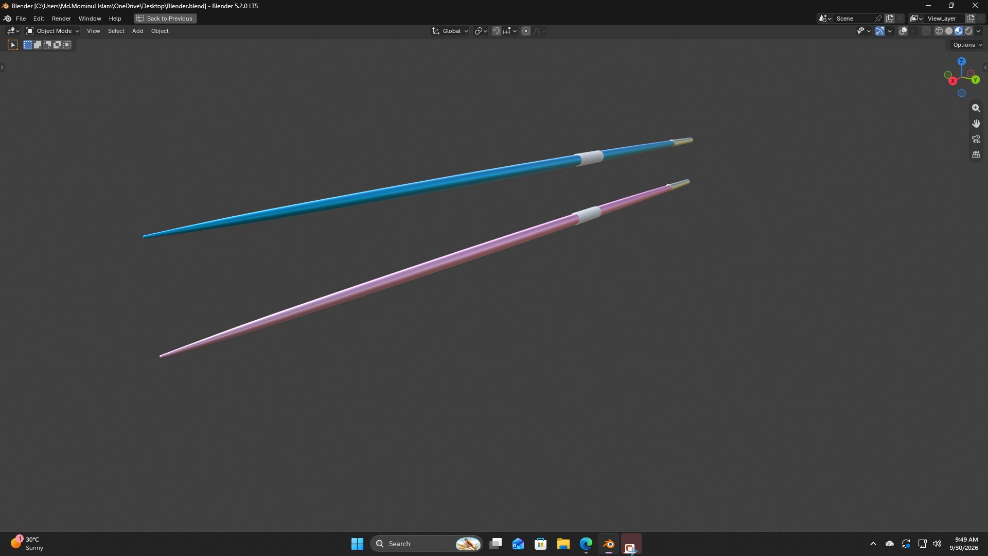Open the Selectability & Visibility dropdown
This screenshot has width=988, height=556.
click(863, 31)
